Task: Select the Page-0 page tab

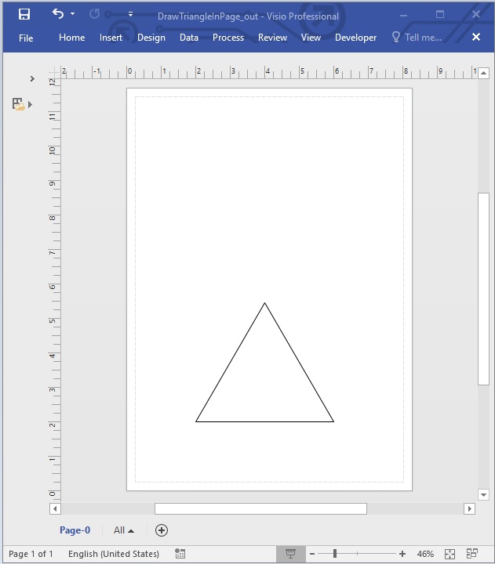Action: point(75,530)
